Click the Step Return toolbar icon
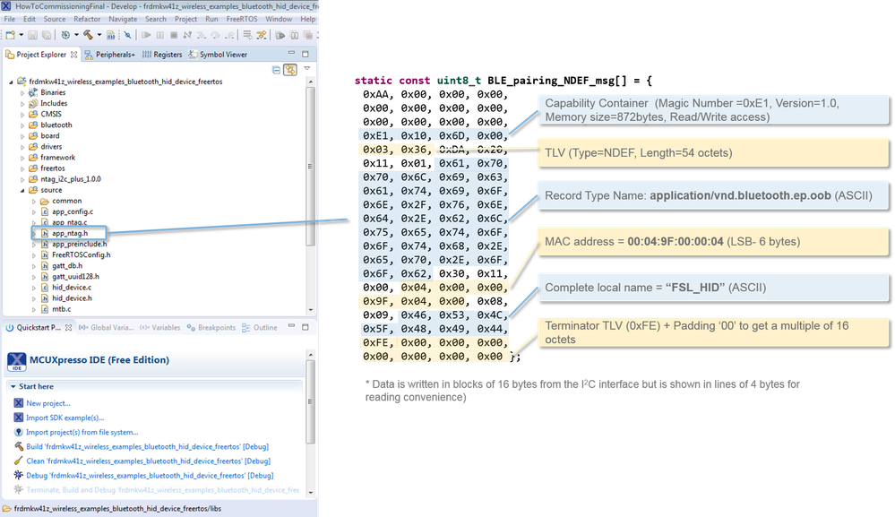This screenshot has width=895, height=517. (229, 35)
